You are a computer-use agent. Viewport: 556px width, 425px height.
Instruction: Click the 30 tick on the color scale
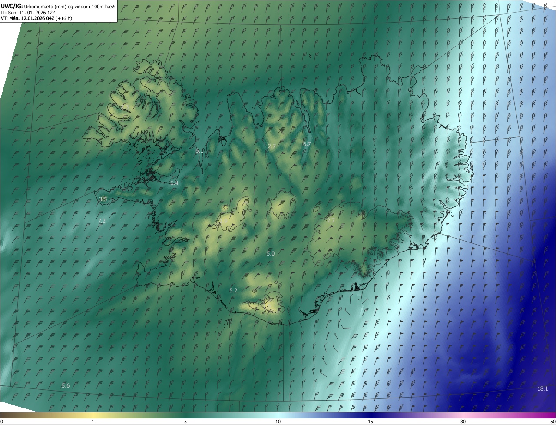(463, 422)
